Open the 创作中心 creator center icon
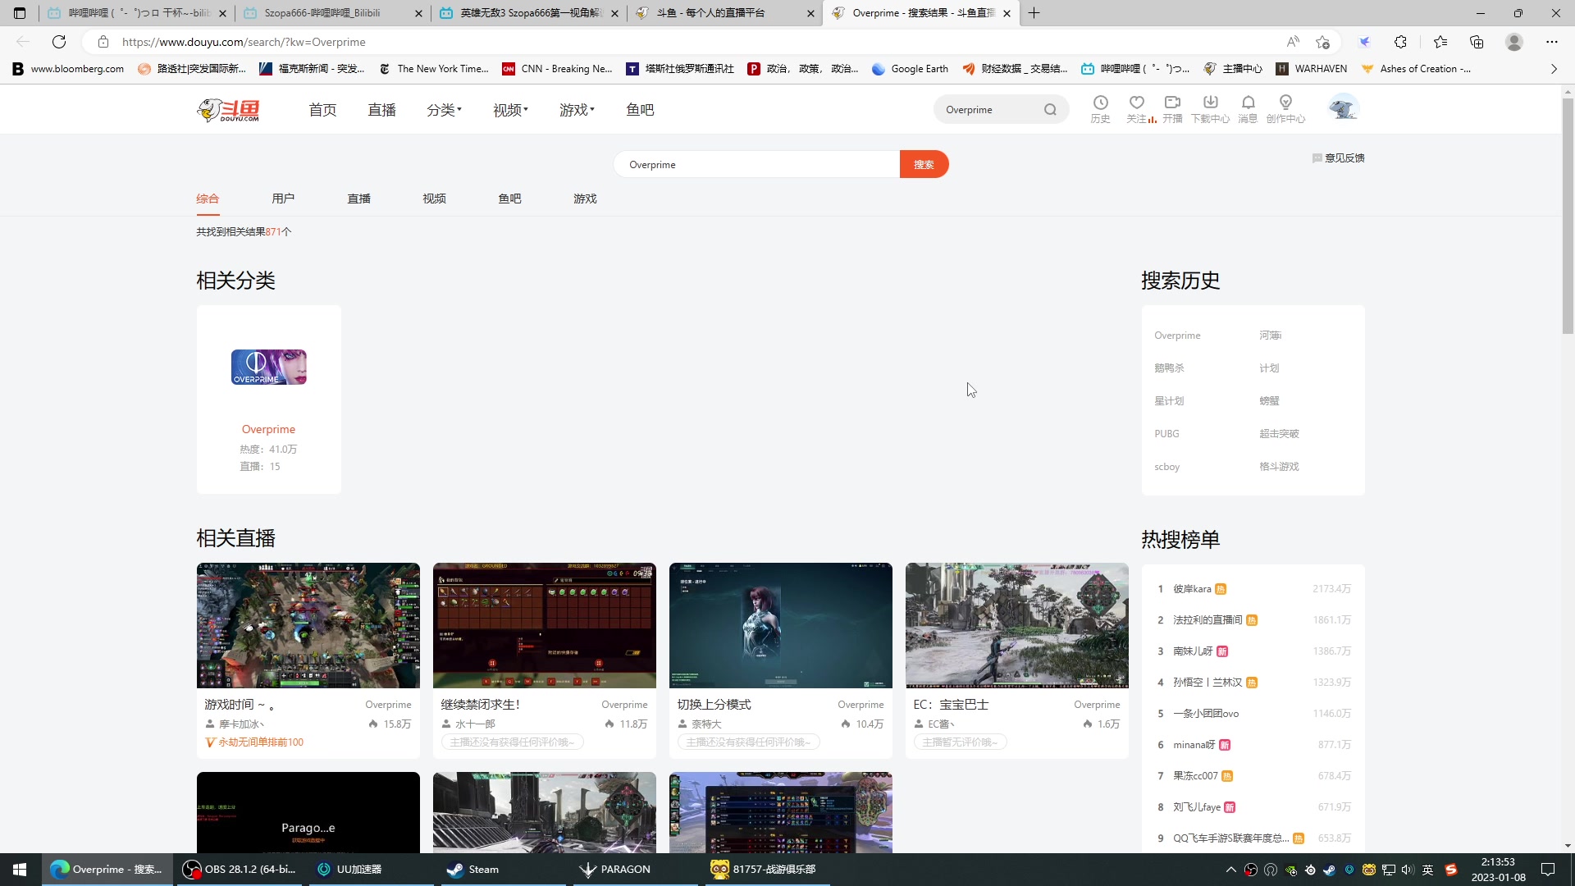Image resolution: width=1575 pixels, height=886 pixels. coord(1285,109)
